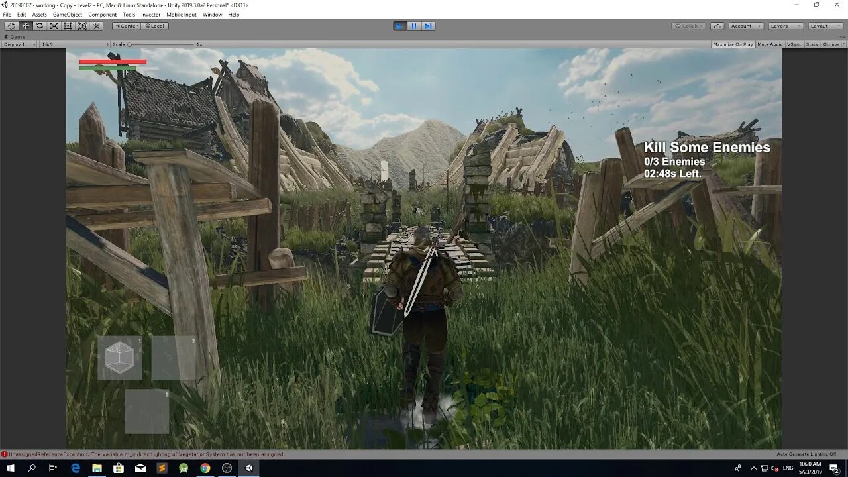This screenshot has height=477, width=848.
Task: Switch to Unity editor taskbar icon
Action: (249, 468)
